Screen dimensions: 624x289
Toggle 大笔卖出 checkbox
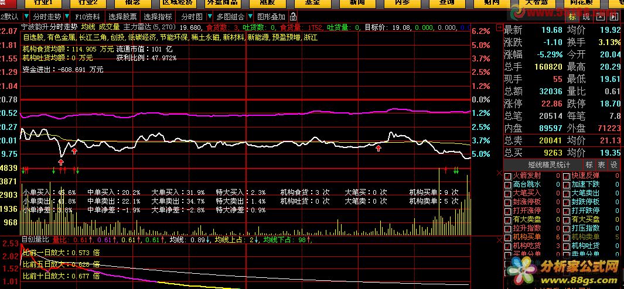tap(567, 193)
